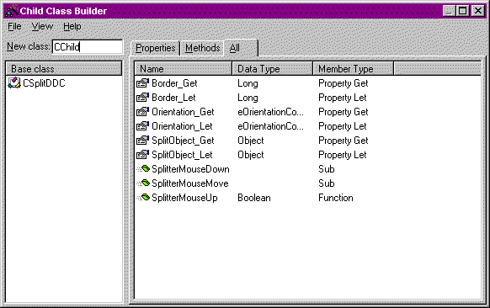
Task: Click the SplitterMouseMove method icon
Action: click(143, 183)
